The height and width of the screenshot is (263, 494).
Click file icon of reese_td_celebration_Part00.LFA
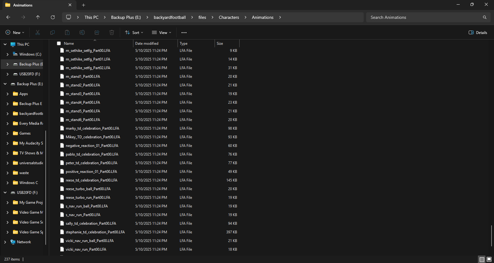pos(62,180)
